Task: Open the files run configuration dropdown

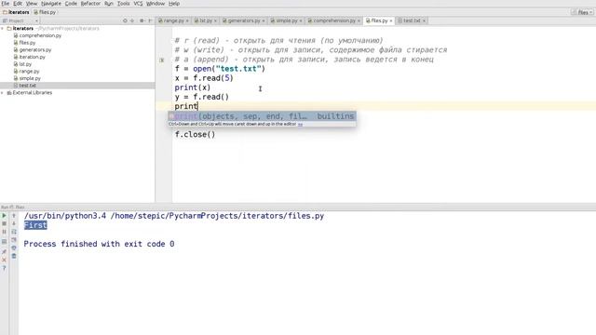Action: (x=583, y=12)
